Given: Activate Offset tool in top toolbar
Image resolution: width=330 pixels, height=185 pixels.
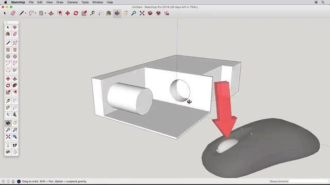Looking at the screenshot, I should [60, 13].
